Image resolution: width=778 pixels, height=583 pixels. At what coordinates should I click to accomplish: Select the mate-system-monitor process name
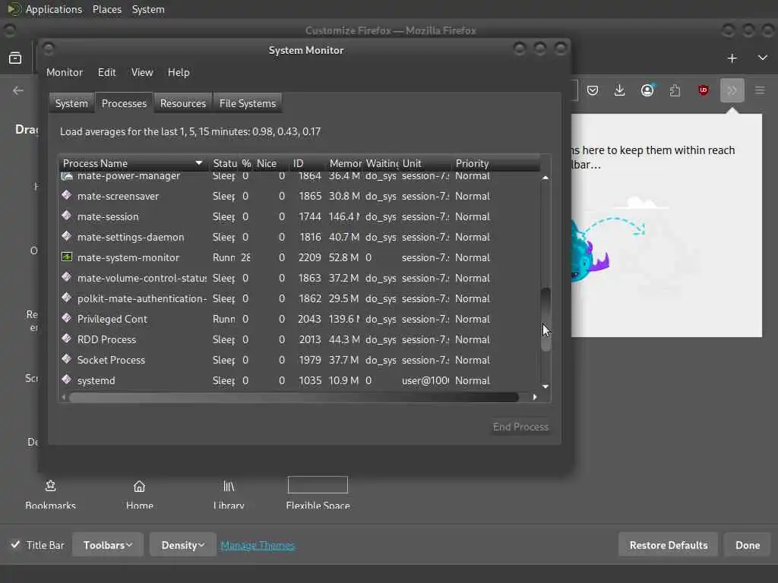point(128,257)
